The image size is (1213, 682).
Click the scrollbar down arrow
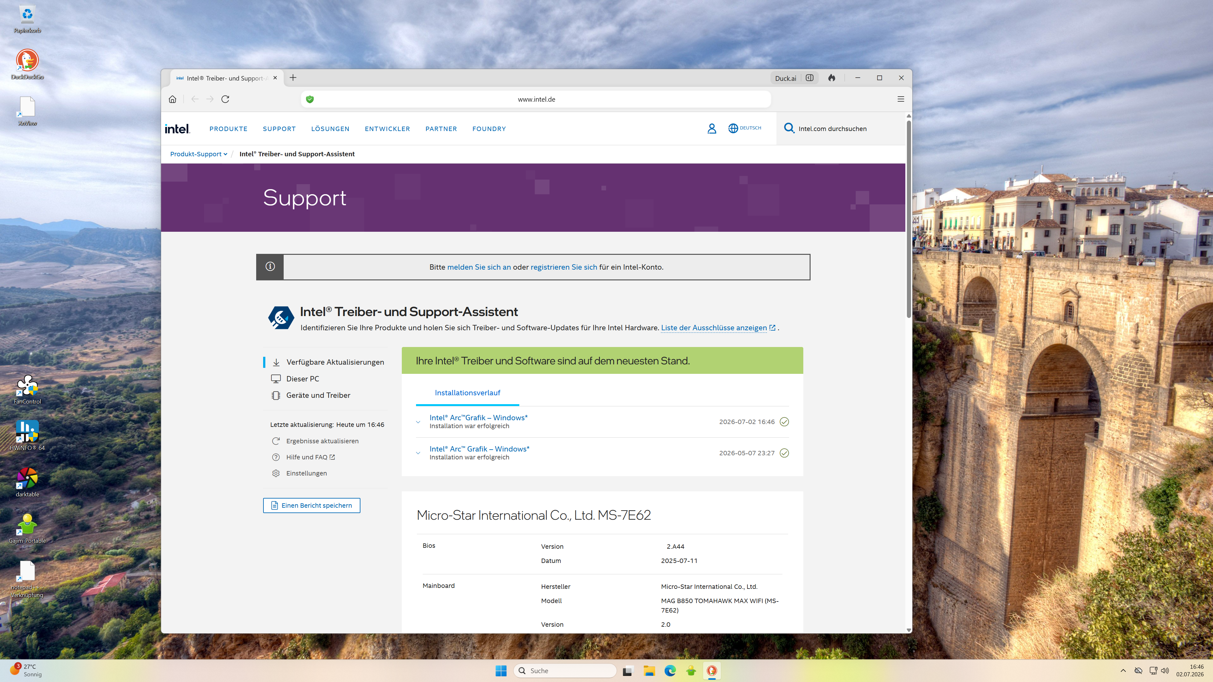[x=909, y=630]
